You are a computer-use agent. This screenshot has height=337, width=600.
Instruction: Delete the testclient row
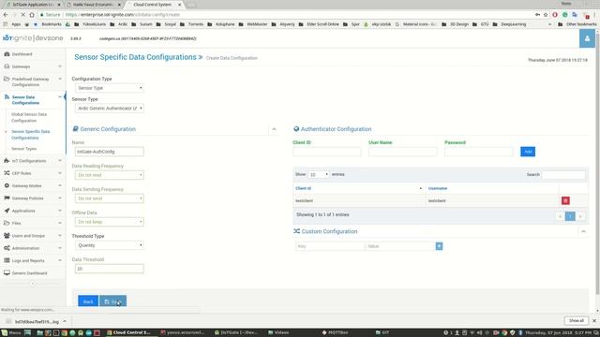[x=565, y=200]
